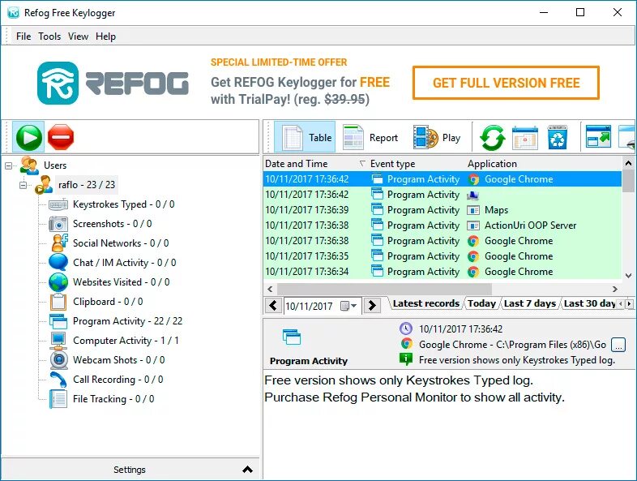Select Program Activity windows icon in tree
This screenshot has width=637, height=481.
click(x=58, y=321)
